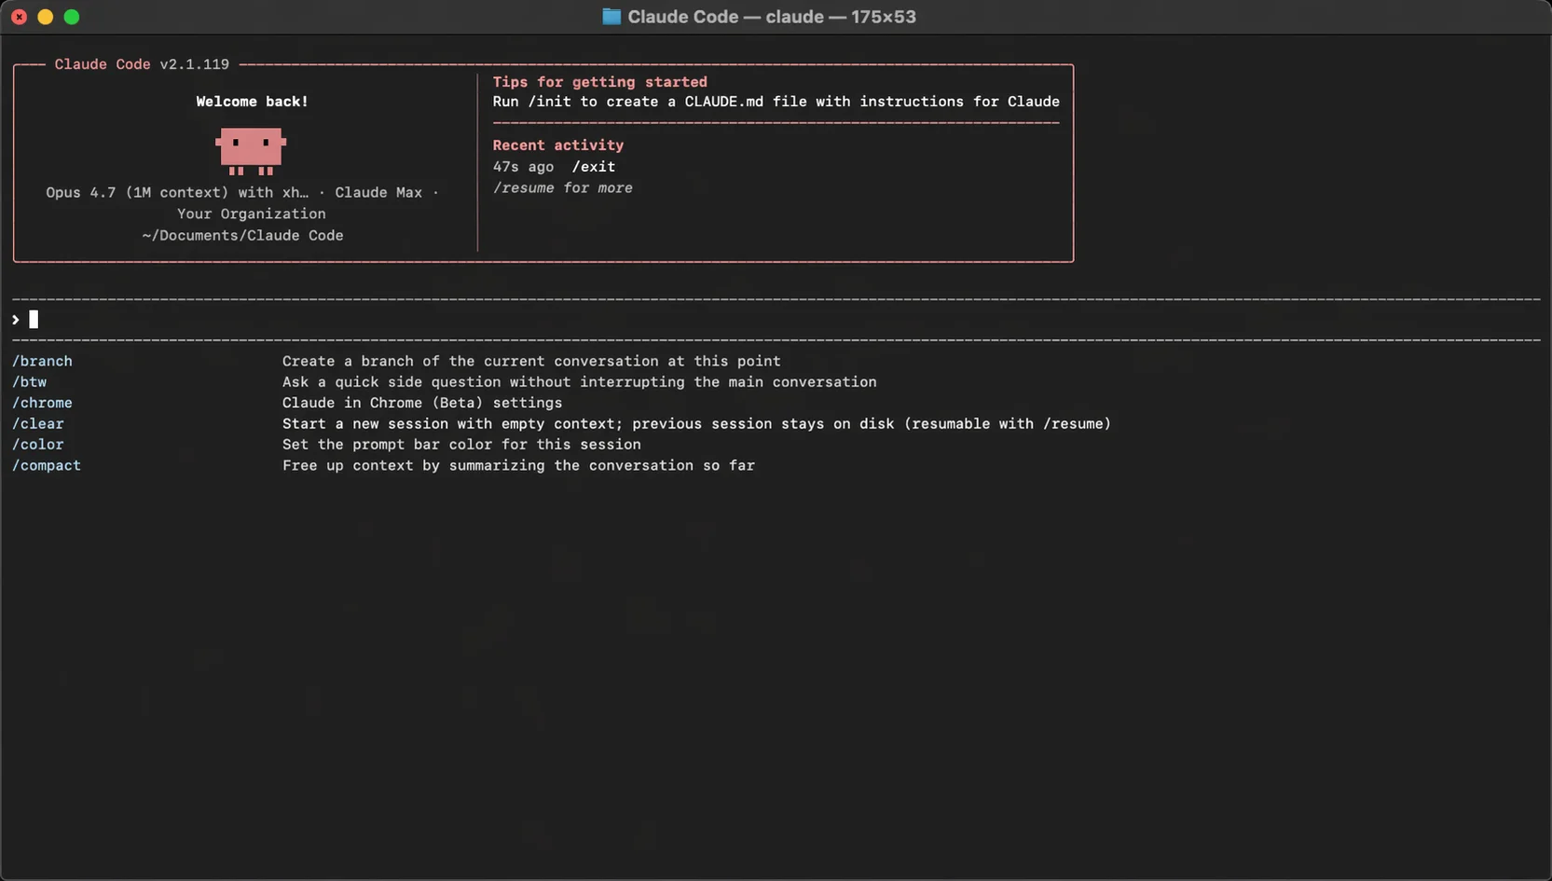Viewport: 1552px width, 881px height.
Task: Click the 'Your Organization' text
Action: [x=252, y=214]
